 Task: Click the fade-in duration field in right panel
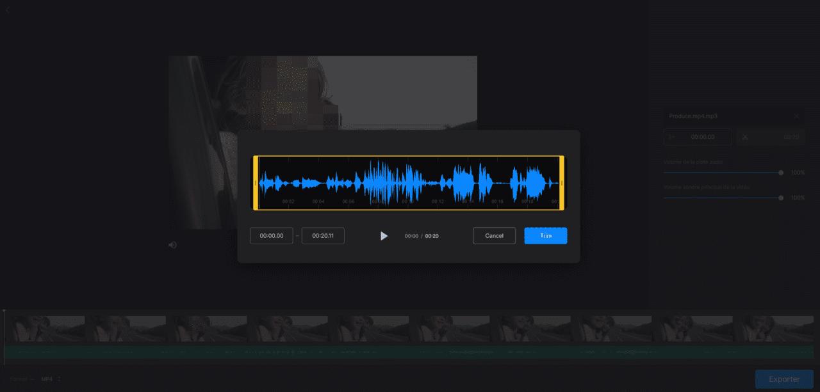click(701, 137)
